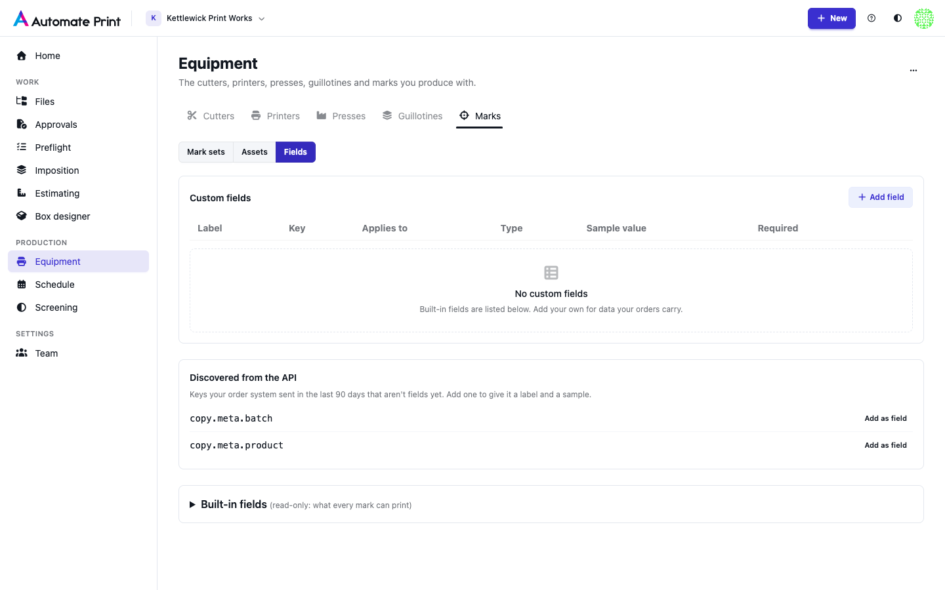The height and width of the screenshot is (590, 945).
Task: Open the more options ellipsis menu
Action: pos(913,70)
